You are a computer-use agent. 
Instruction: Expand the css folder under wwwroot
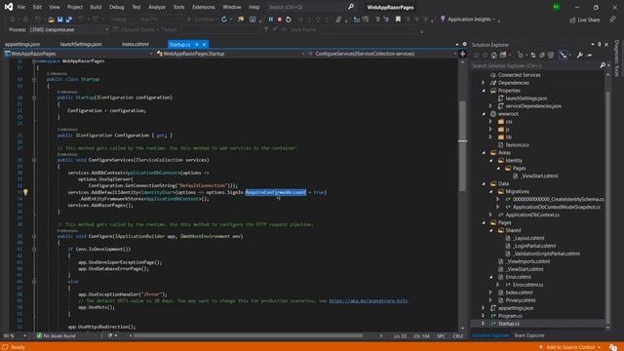[490, 121]
